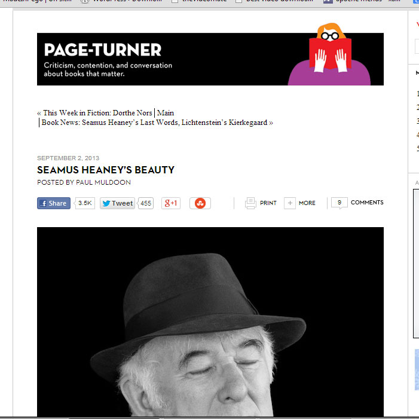Viewport: 419px width, 419px height.
Task: Expand the MORE sharing options
Action: tap(307, 203)
